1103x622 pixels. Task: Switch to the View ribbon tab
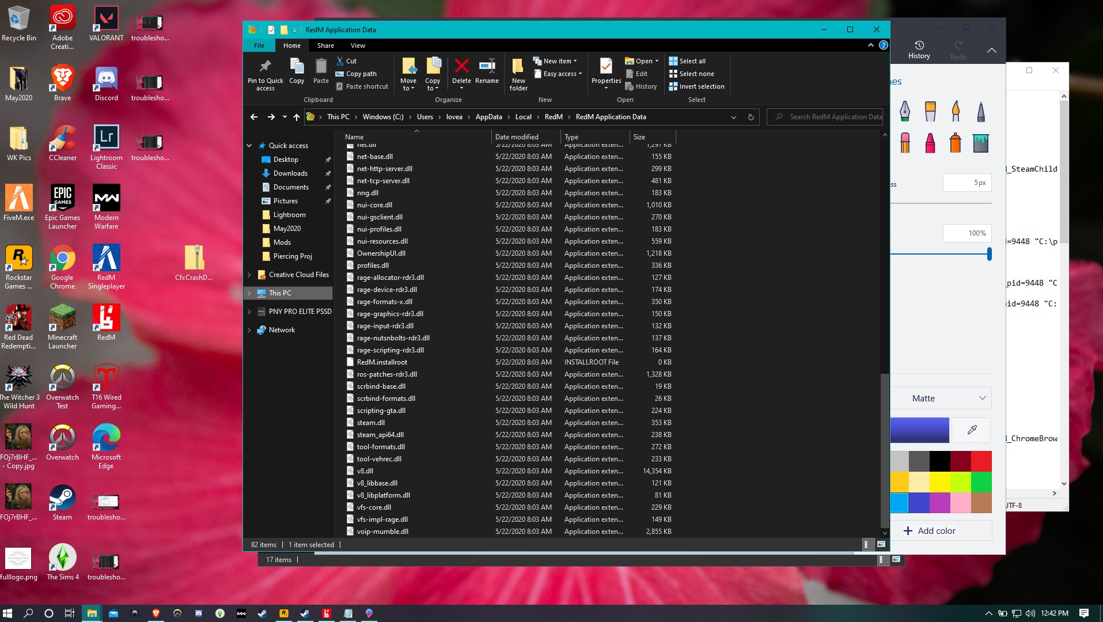point(358,45)
